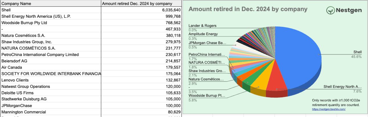The width and height of the screenshot is (368, 117).
Task: Click the 230,617 amount cell
Action: pos(142,55)
